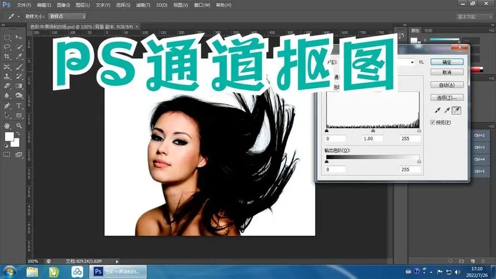Select the Crop tool

click(x=7, y=57)
